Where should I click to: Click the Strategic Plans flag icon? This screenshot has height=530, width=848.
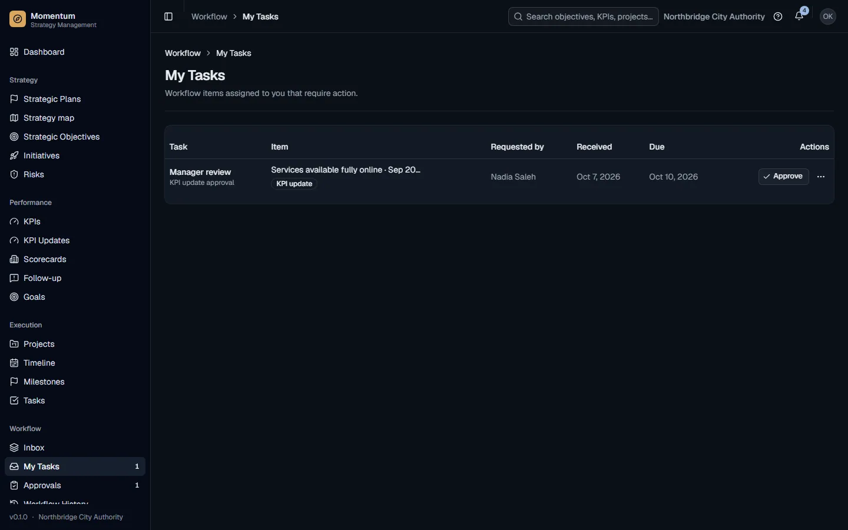click(x=14, y=99)
